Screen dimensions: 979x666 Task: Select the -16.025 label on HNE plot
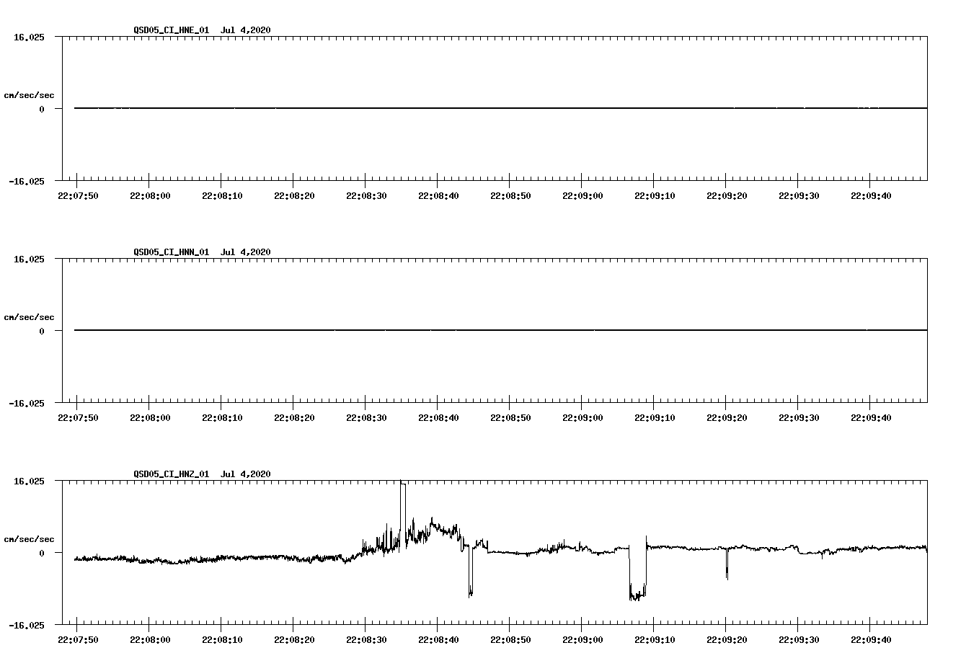pos(27,182)
